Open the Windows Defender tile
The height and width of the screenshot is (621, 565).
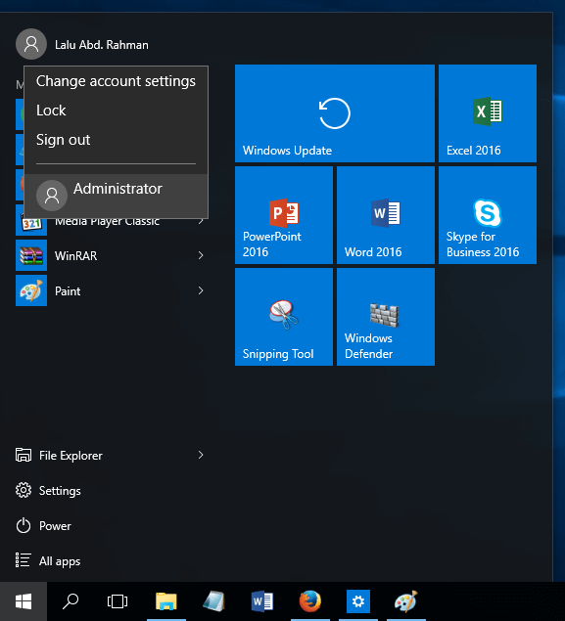pos(386,317)
